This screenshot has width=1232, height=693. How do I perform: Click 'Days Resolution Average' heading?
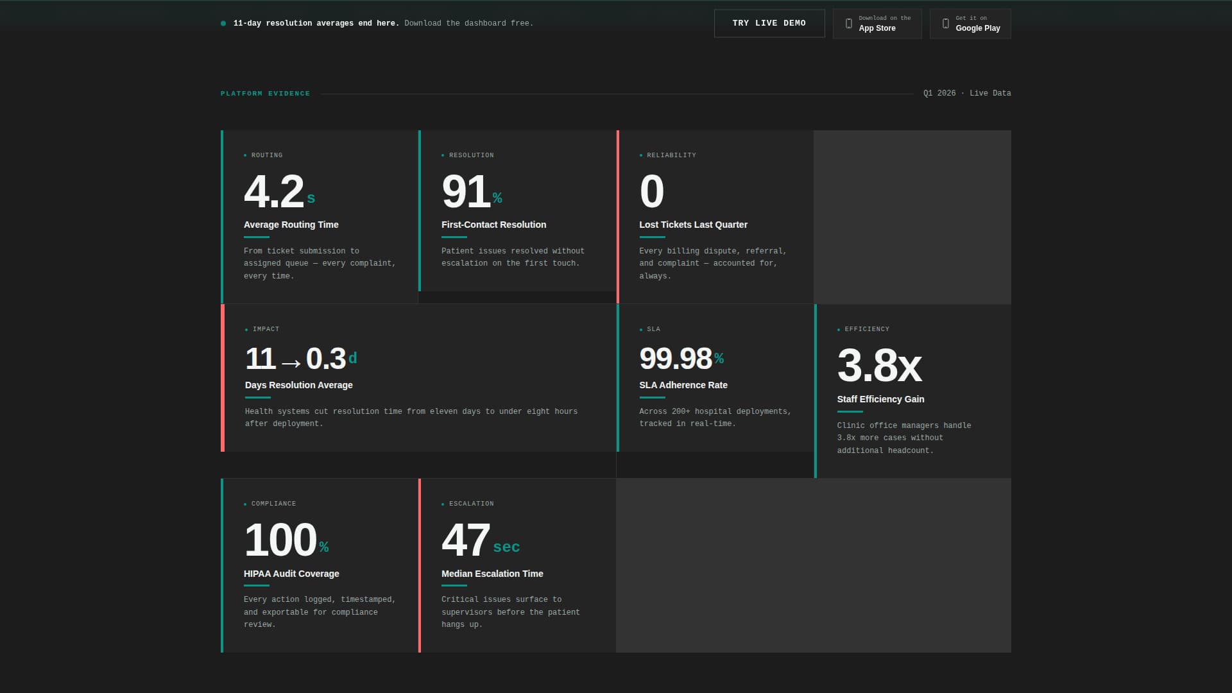coord(299,385)
